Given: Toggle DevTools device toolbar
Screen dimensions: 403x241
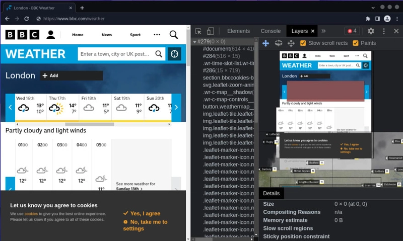Looking at the screenshot, I should click(x=210, y=31).
